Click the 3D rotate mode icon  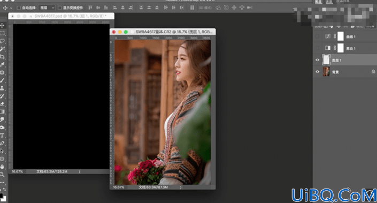point(218,7)
